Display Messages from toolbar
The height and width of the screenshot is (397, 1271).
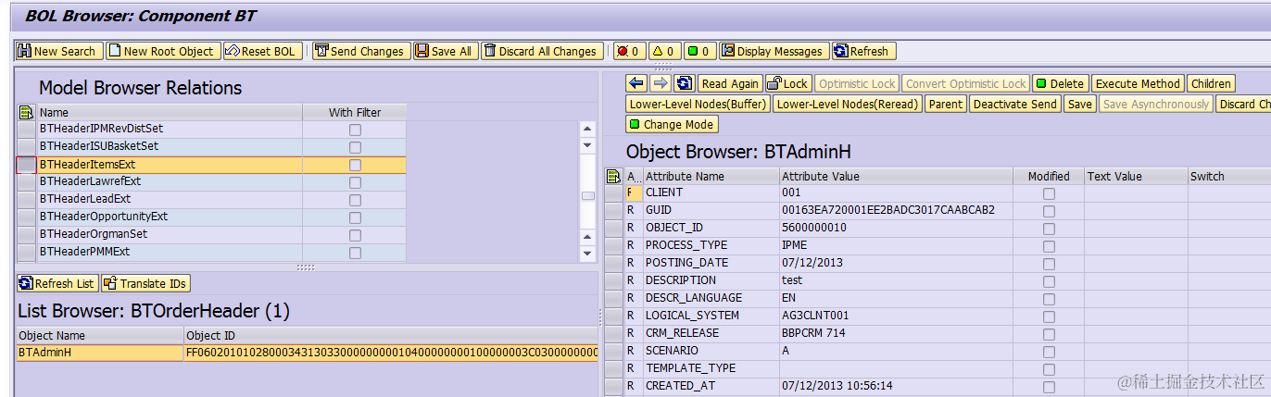point(774,51)
